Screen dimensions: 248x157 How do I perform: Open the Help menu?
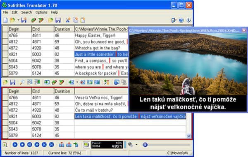point(54,12)
